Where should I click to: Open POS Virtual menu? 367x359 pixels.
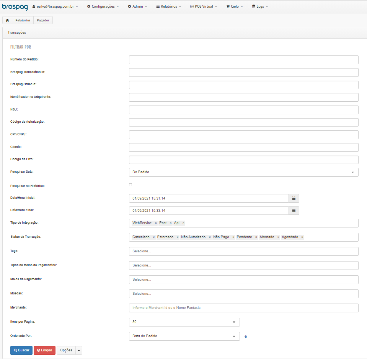tap(203, 6)
